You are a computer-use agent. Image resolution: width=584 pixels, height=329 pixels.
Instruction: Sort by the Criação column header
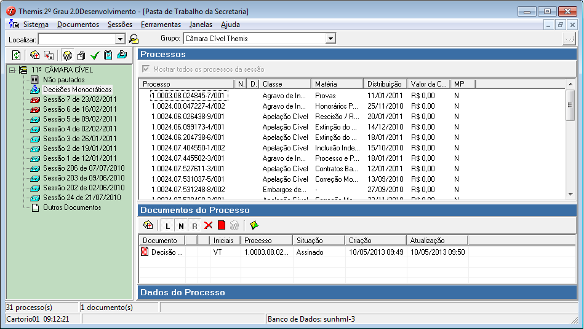[375, 241]
